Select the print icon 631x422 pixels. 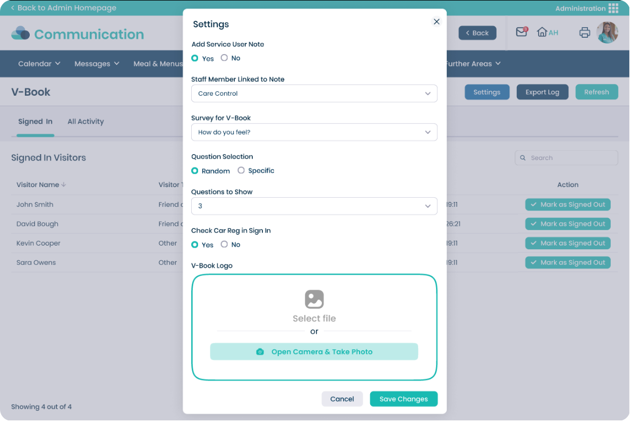[585, 32]
